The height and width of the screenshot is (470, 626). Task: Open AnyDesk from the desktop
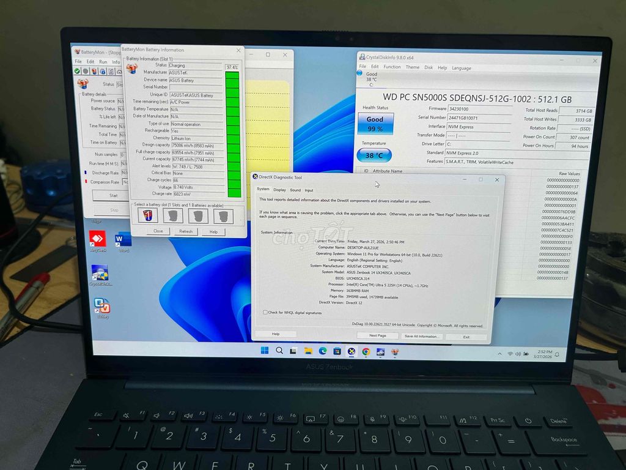(98, 239)
